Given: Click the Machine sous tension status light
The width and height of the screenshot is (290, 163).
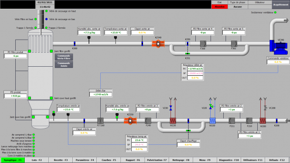Looking at the screenshot, I should [x=34, y=141].
